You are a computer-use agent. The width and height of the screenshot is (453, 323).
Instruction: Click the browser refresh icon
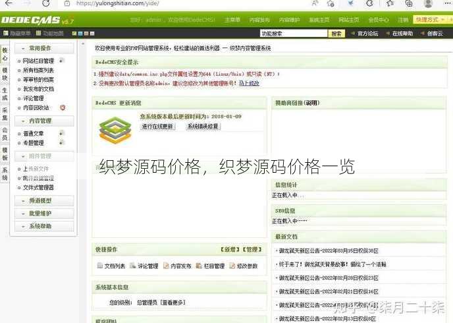[45, 3]
